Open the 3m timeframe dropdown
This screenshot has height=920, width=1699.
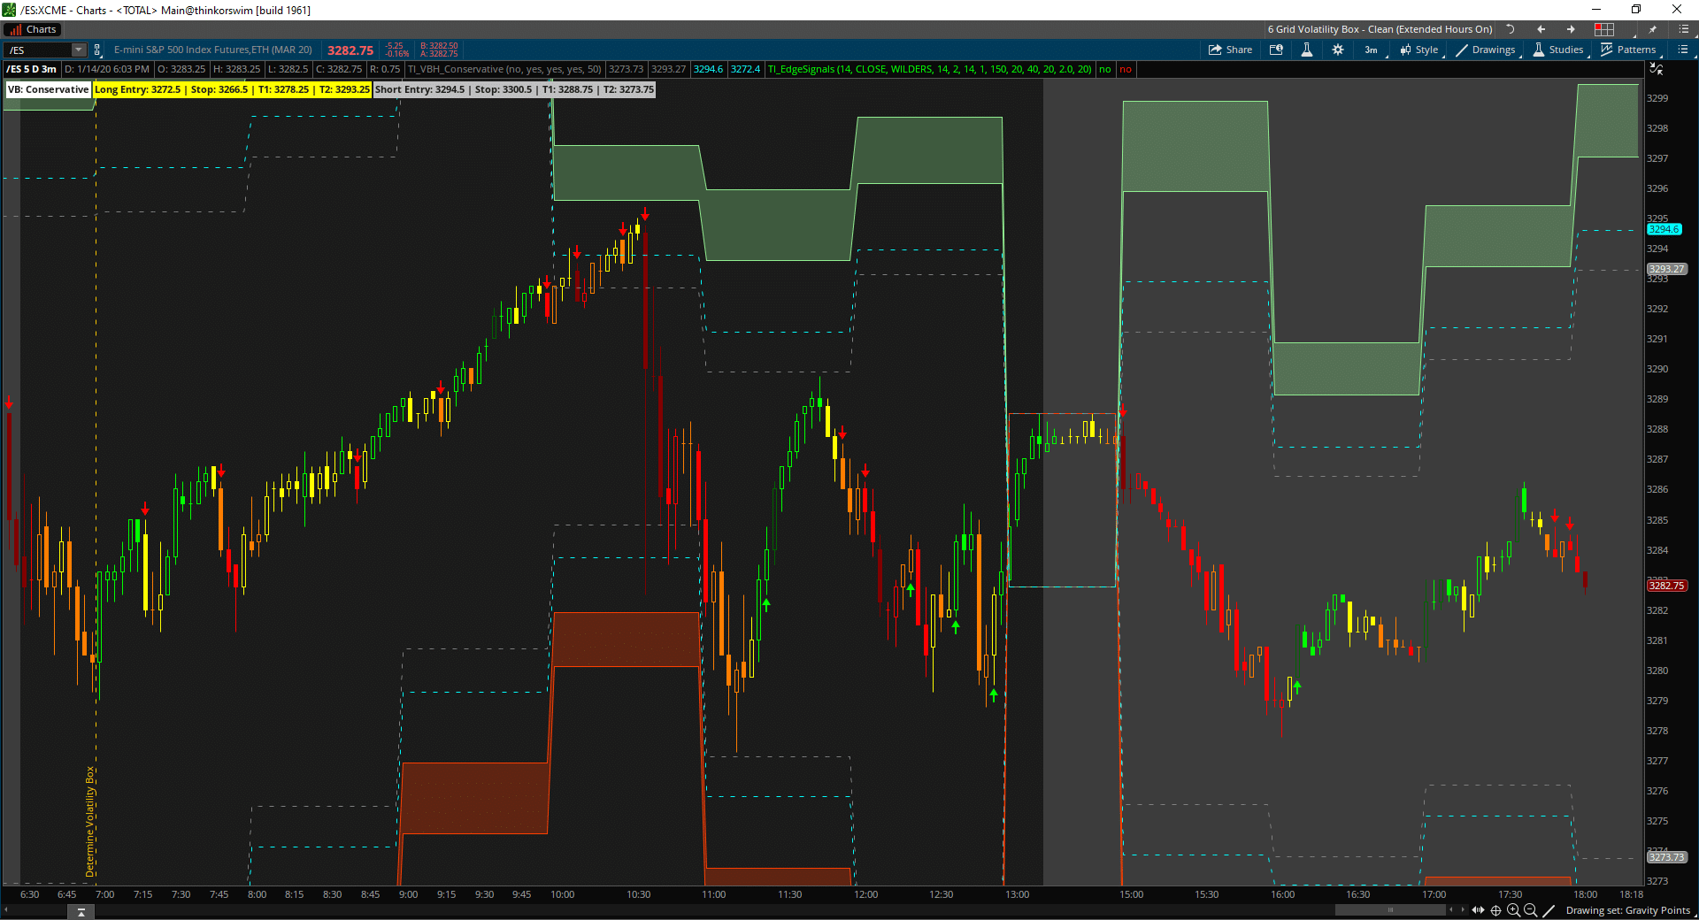(1371, 50)
